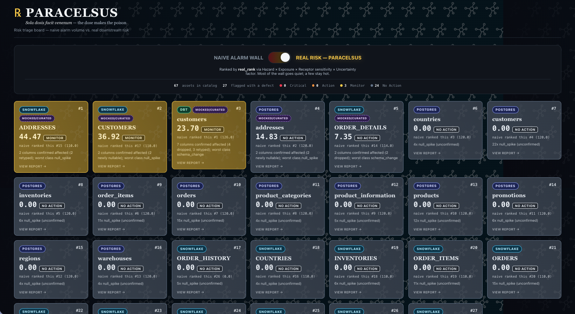Open View Report on ORDER_ITEMS card #20
The height and width of the screenshot is (314, 575).
pyautogui.click(x=427, y=292)
